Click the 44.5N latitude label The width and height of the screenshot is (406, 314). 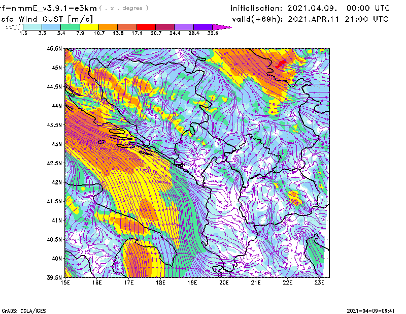(54, 87)
